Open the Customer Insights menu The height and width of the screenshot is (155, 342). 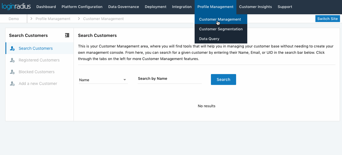(x=255, y=7)
